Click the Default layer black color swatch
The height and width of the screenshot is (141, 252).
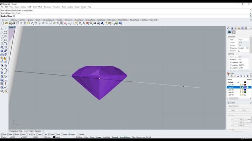click(x=245, y=82)
